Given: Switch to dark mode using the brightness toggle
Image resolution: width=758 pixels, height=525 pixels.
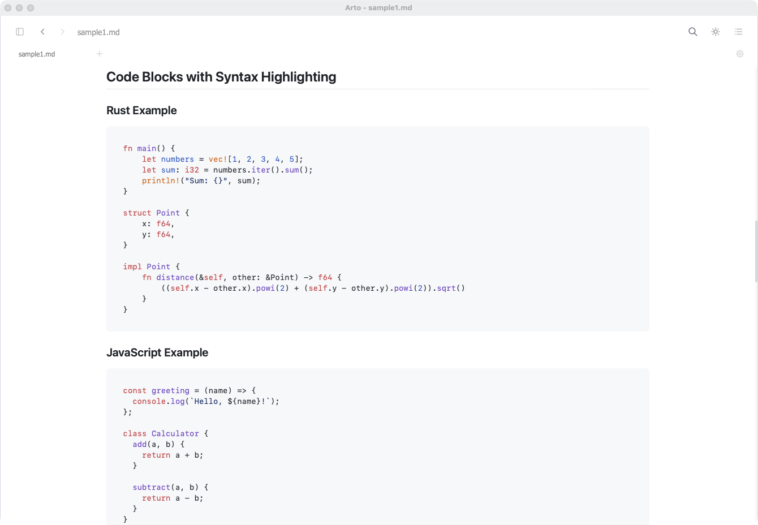Looking at the screenshot, I should pyautogui.click(x=715, y=32).
